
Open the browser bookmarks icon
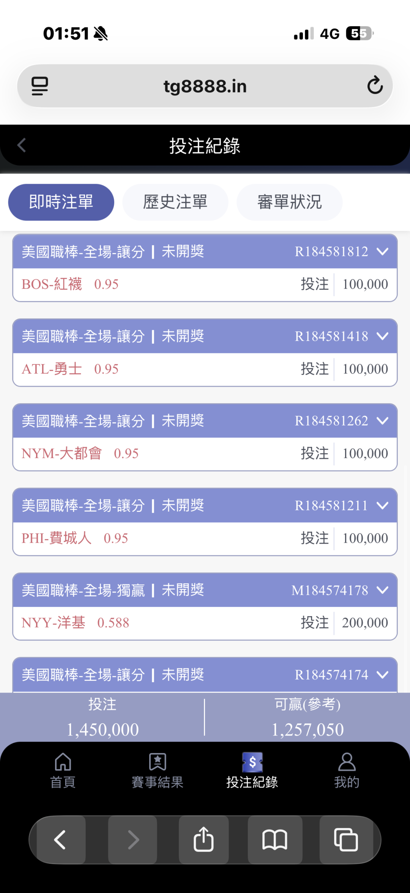coord(275,839)
